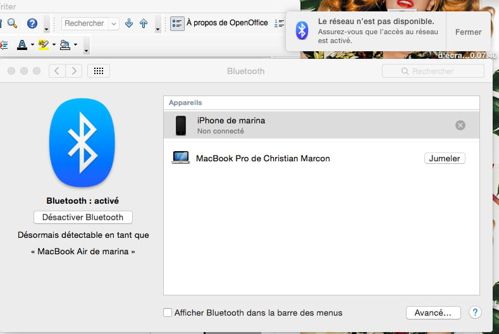Screen dimensions: 499x334
Task: Click the large Bluetooth logo
Action: (x=82, y=142)
